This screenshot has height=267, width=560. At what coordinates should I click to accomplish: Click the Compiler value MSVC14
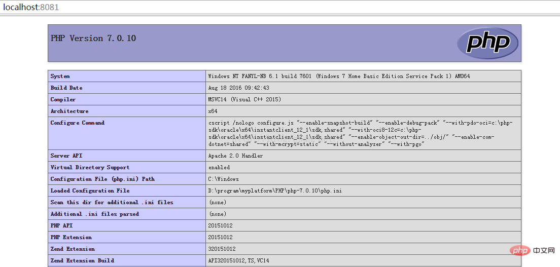[x=244, y=99]
